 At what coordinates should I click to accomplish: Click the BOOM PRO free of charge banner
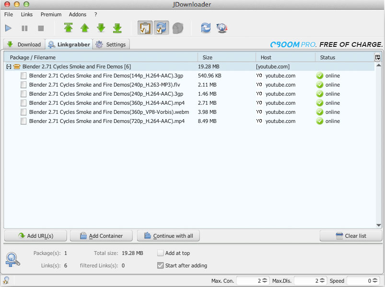point(327,44)
